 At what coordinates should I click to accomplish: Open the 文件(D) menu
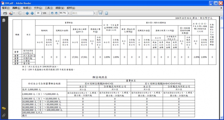pyautogui.click(x=38, y=8)
